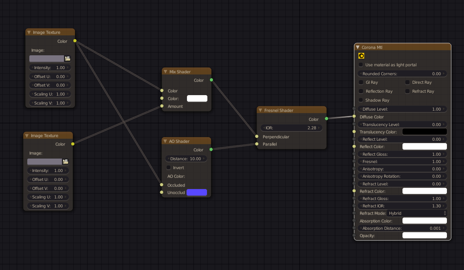Open image browser in top Image Texture node

[68, 59]
